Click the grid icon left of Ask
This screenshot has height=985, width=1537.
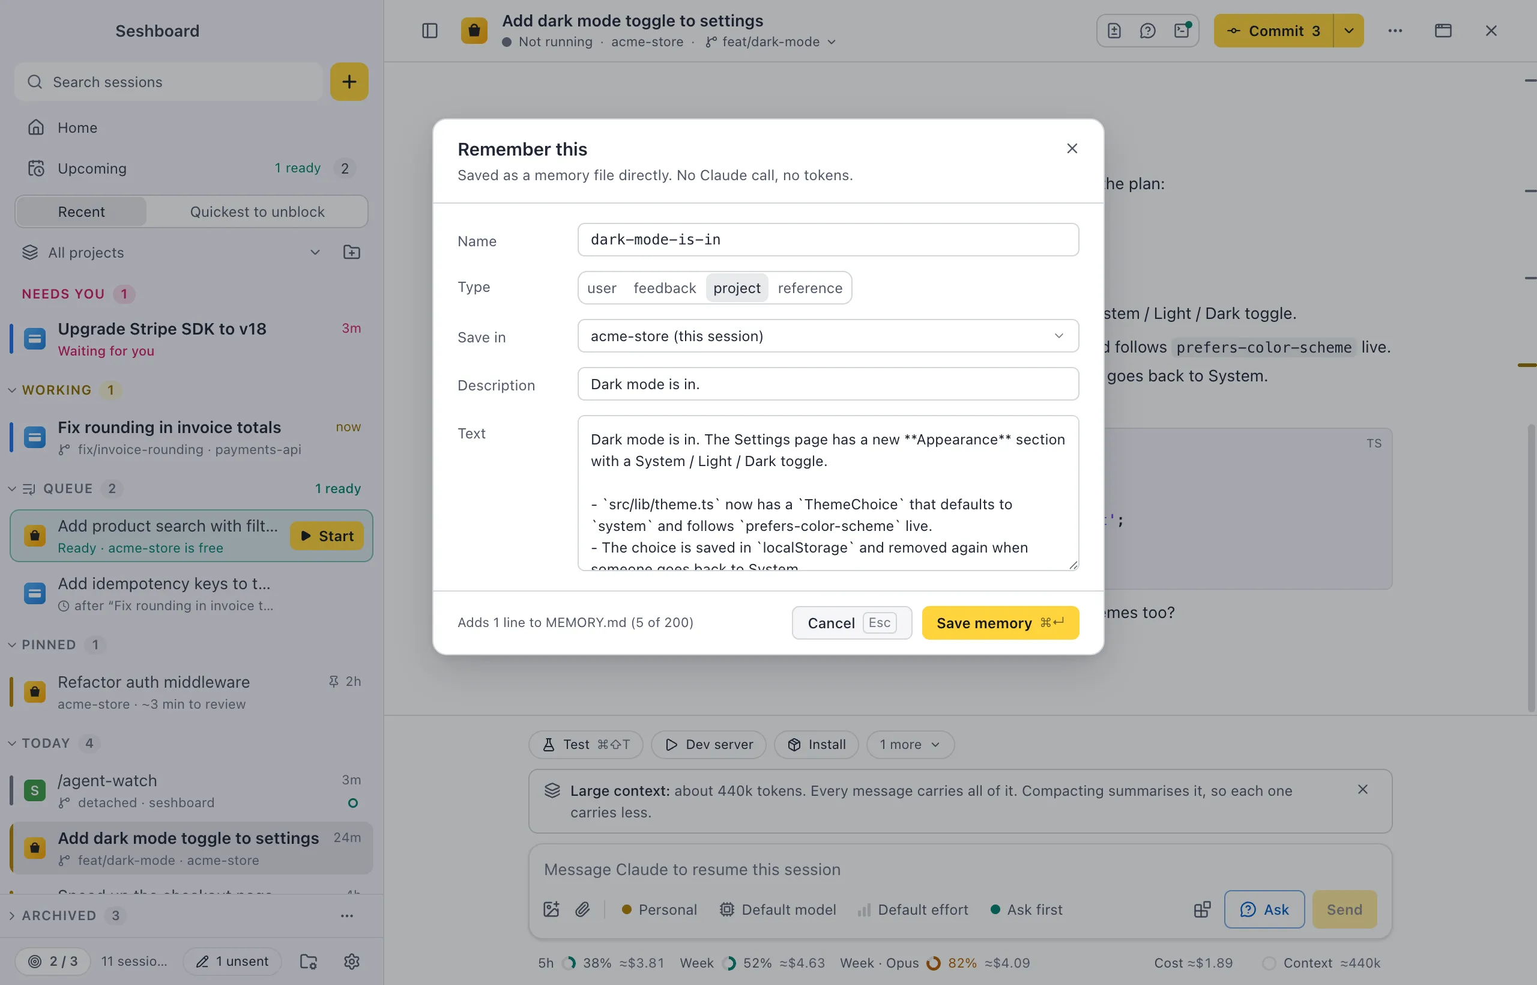coord(1202,909)
